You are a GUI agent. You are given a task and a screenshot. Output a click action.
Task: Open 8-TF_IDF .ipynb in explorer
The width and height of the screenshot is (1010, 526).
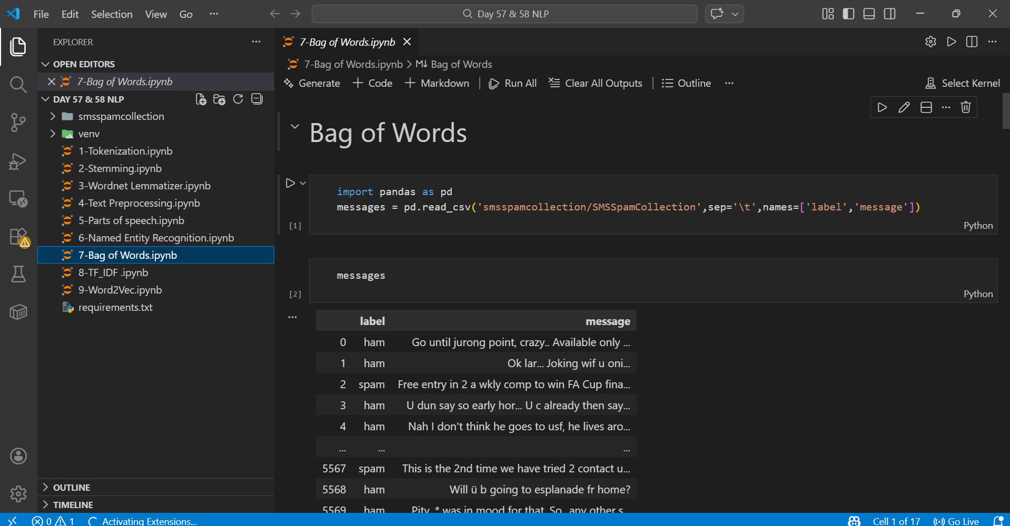(x=113, y=272)
